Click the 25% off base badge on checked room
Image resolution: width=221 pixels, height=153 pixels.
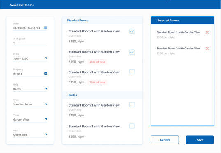coord(97,62)
